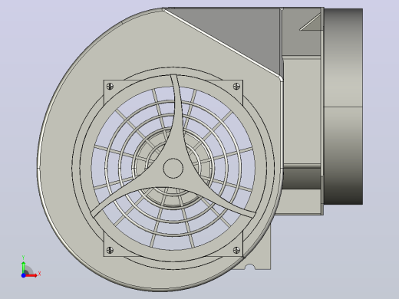Click the green Y axis arrow of the triad
The height and width of the screenshot is (299, 399).
click(23, 268)
